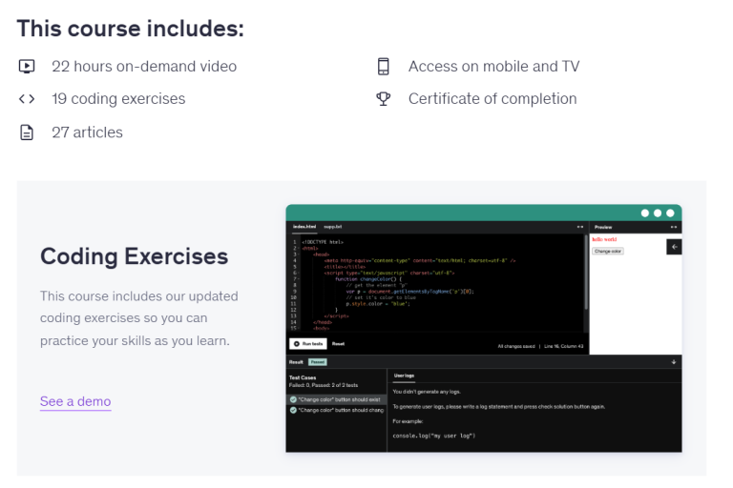Click the on-demand video play icon
The width and height of the screenshot is (733, 488).
tap(26, 67)
